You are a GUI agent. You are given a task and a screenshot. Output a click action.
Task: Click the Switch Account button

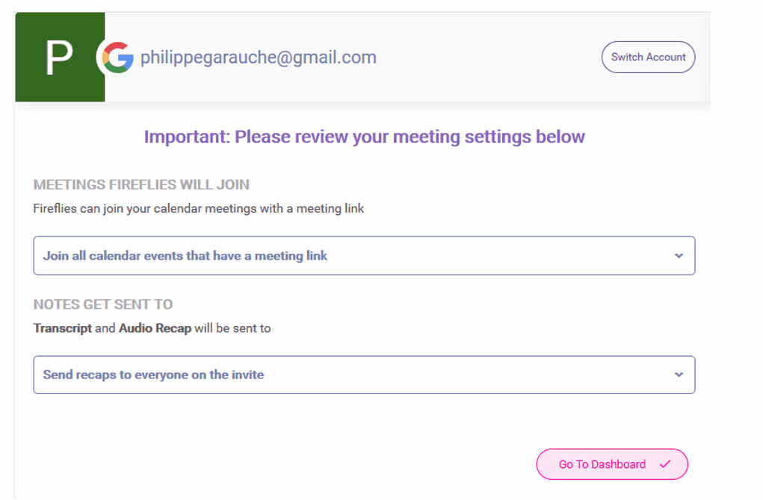pyautogui.click(x=648, y=57)
